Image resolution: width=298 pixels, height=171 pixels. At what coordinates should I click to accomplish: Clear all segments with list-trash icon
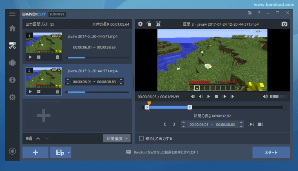(29, 138)
